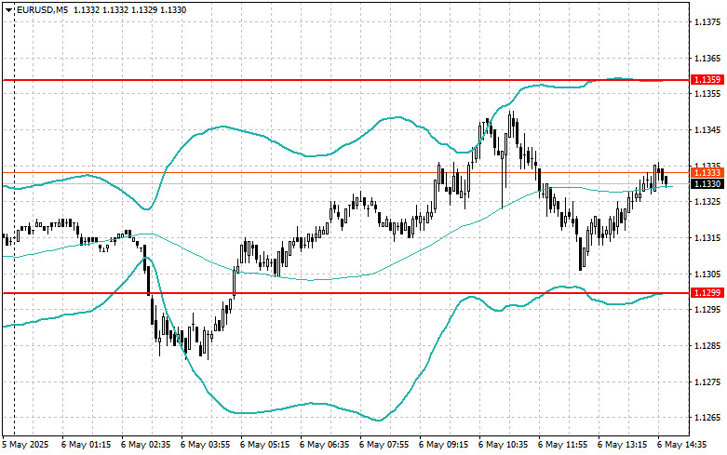This screenshot has height=455, width=727.
Task: Click the 6 May 01:15 time label
Action: [87, 445]
